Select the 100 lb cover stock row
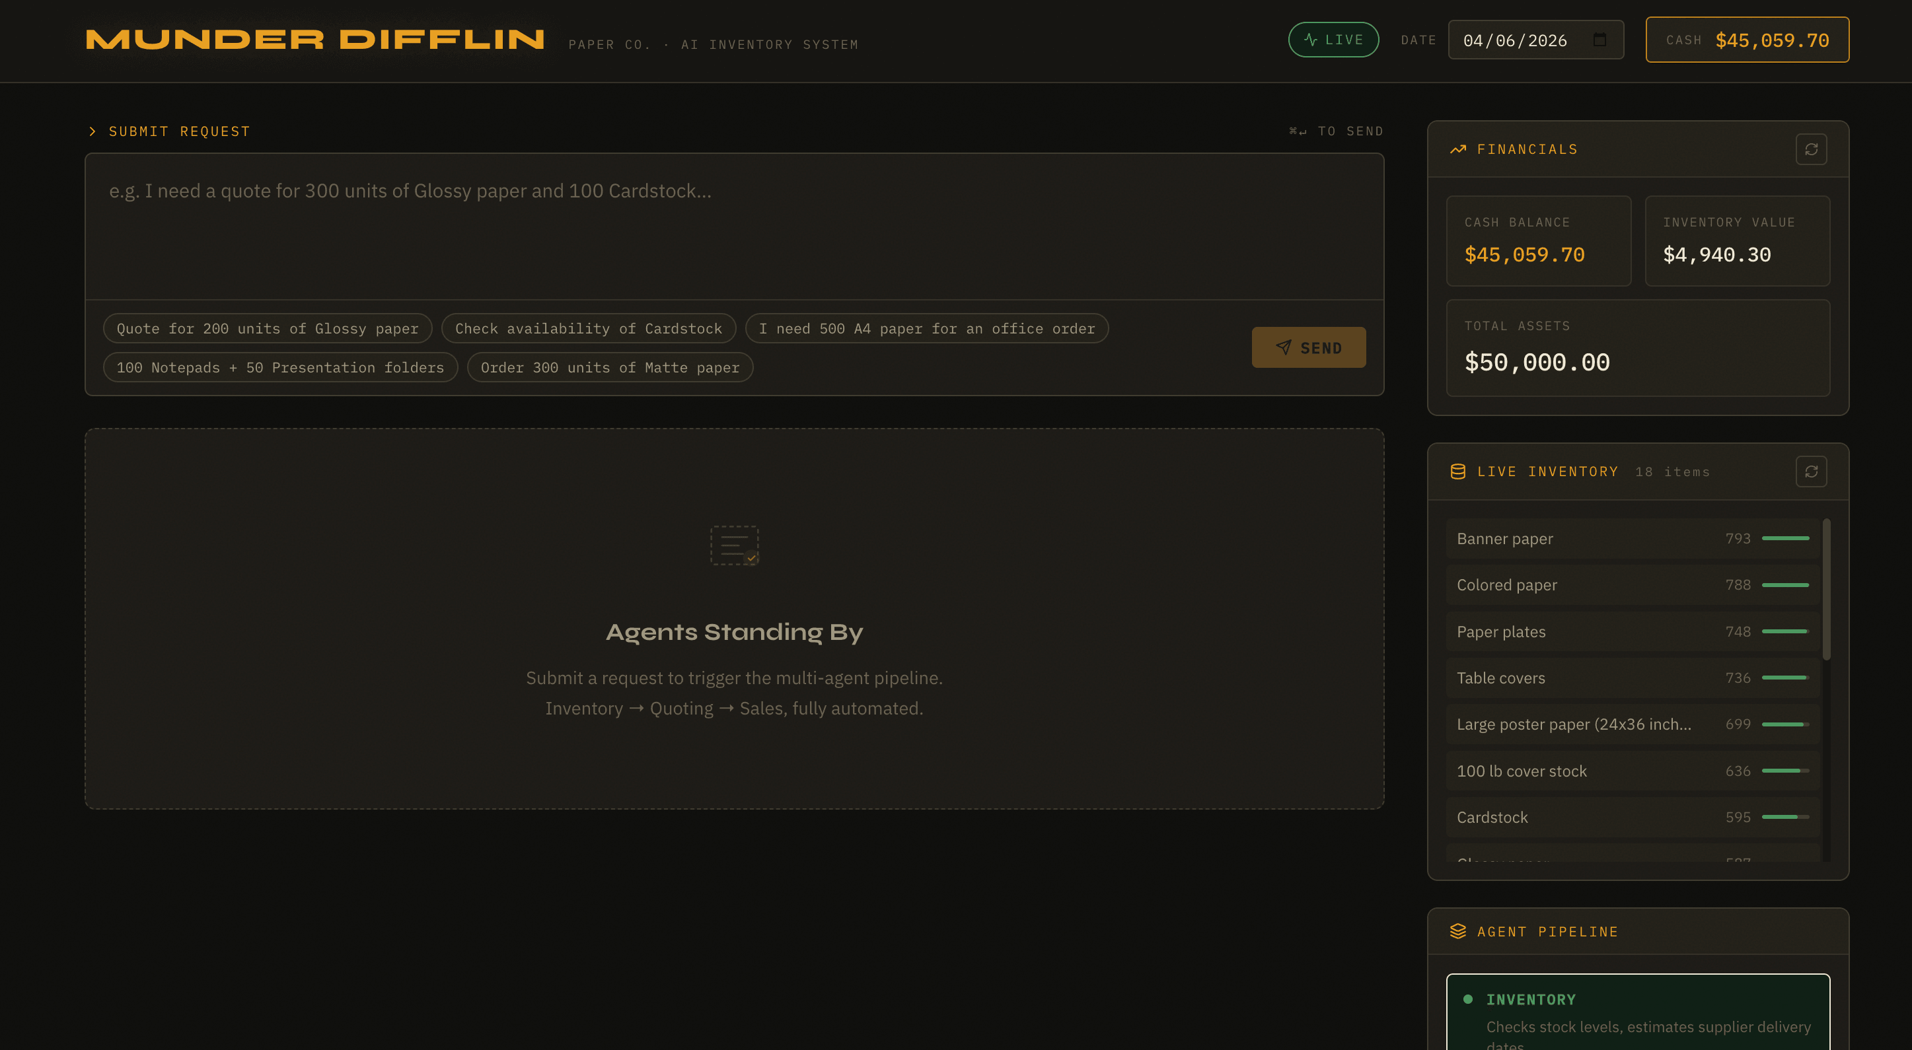 tap(1632, 770)
